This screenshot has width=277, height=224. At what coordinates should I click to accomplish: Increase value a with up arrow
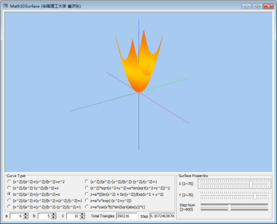[x=25, y=214]
